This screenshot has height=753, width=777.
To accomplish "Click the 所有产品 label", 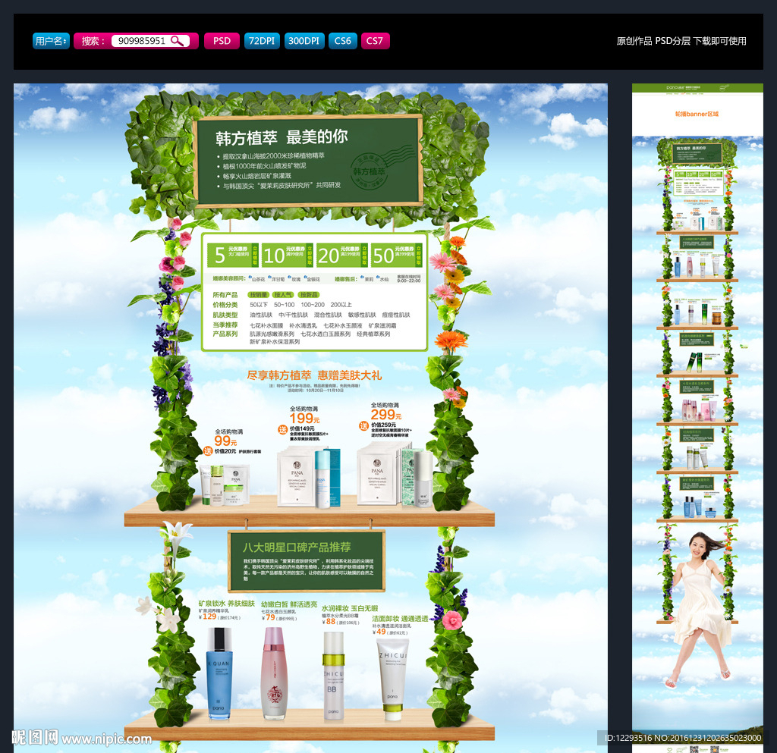I will click(225, 295).
